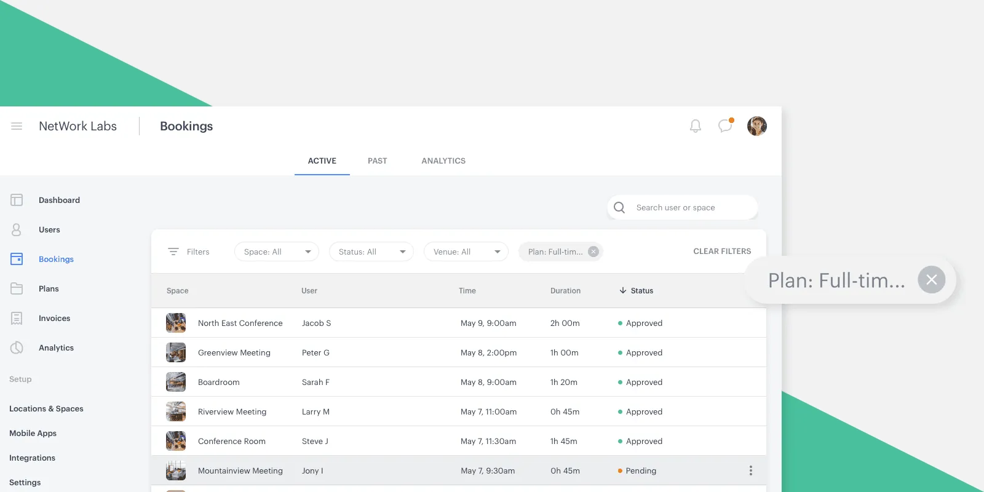Click the Time column header
984x492 pixels.
[x=467, y=290]
